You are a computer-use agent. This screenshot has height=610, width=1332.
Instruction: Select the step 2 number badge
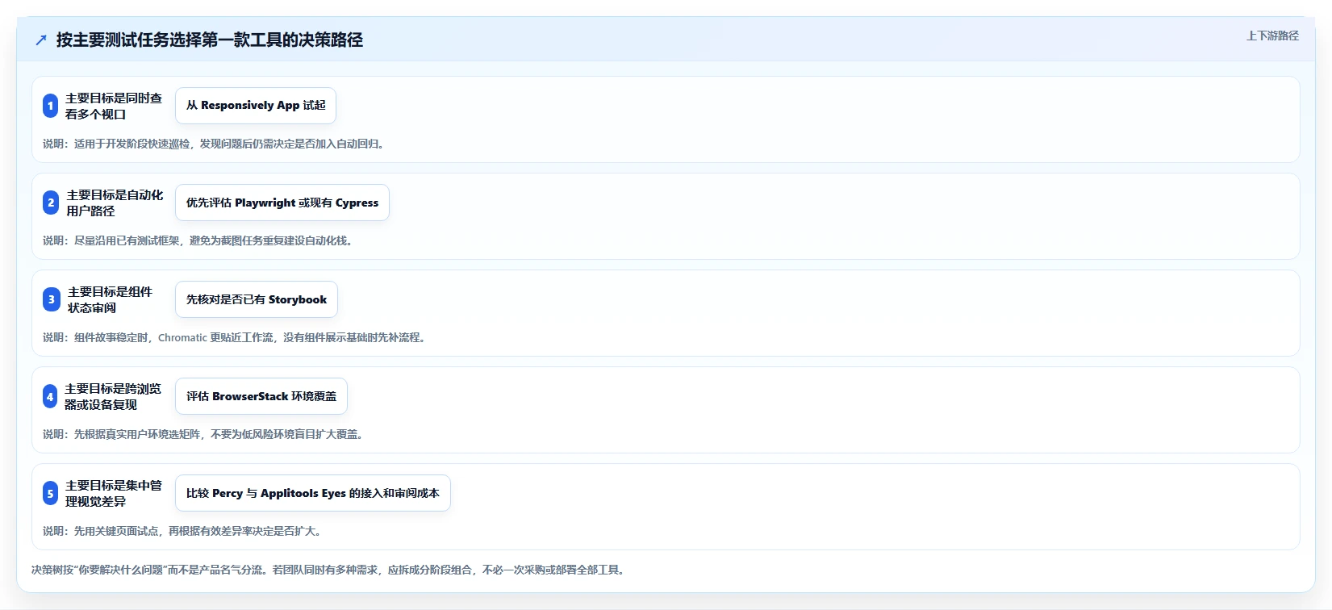(51, 203)
